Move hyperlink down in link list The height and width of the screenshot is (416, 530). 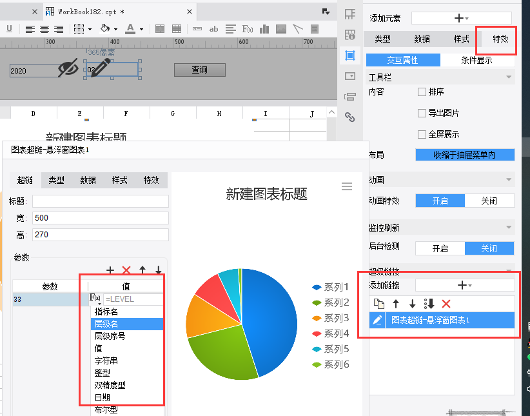click(x=413, y=304)
